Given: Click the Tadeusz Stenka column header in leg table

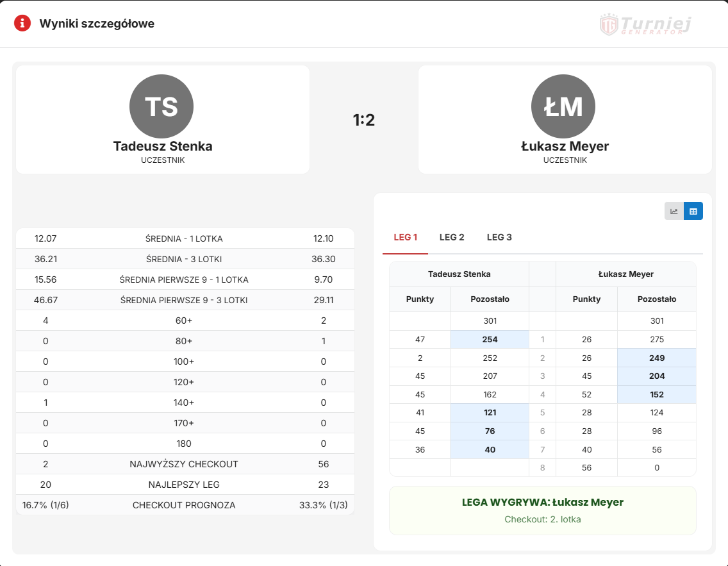Looking at the screenshot, I should tap(459, 274).
